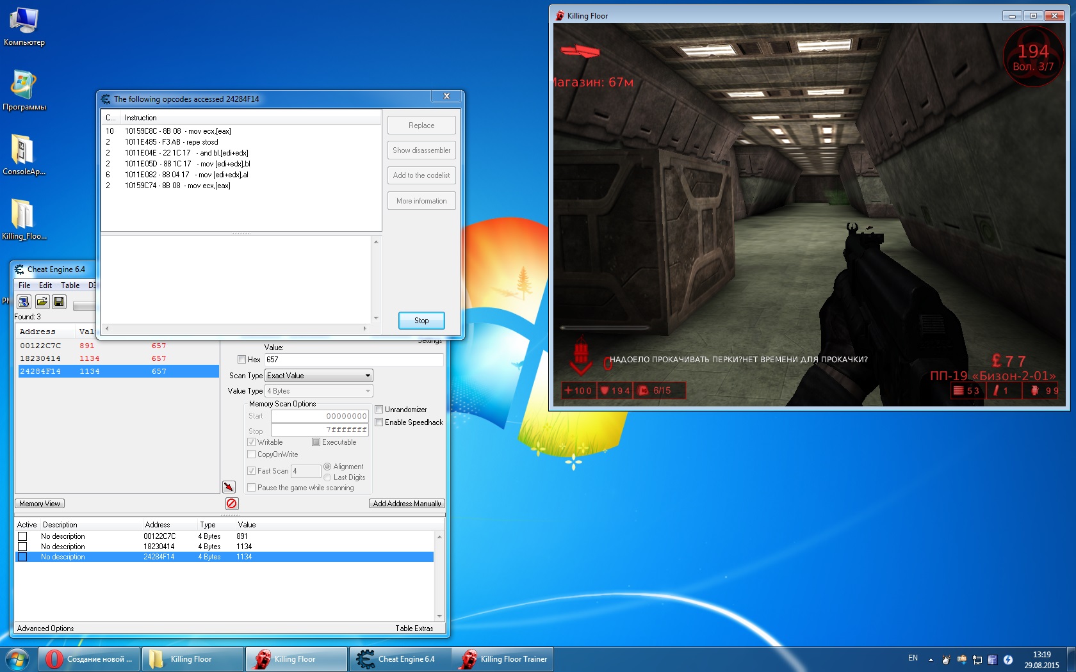The width and height of the screenshot is (1076, 672).
Task: Select the 1011E082 mov [edi+edx],al instruction
Action: point(241,175)
